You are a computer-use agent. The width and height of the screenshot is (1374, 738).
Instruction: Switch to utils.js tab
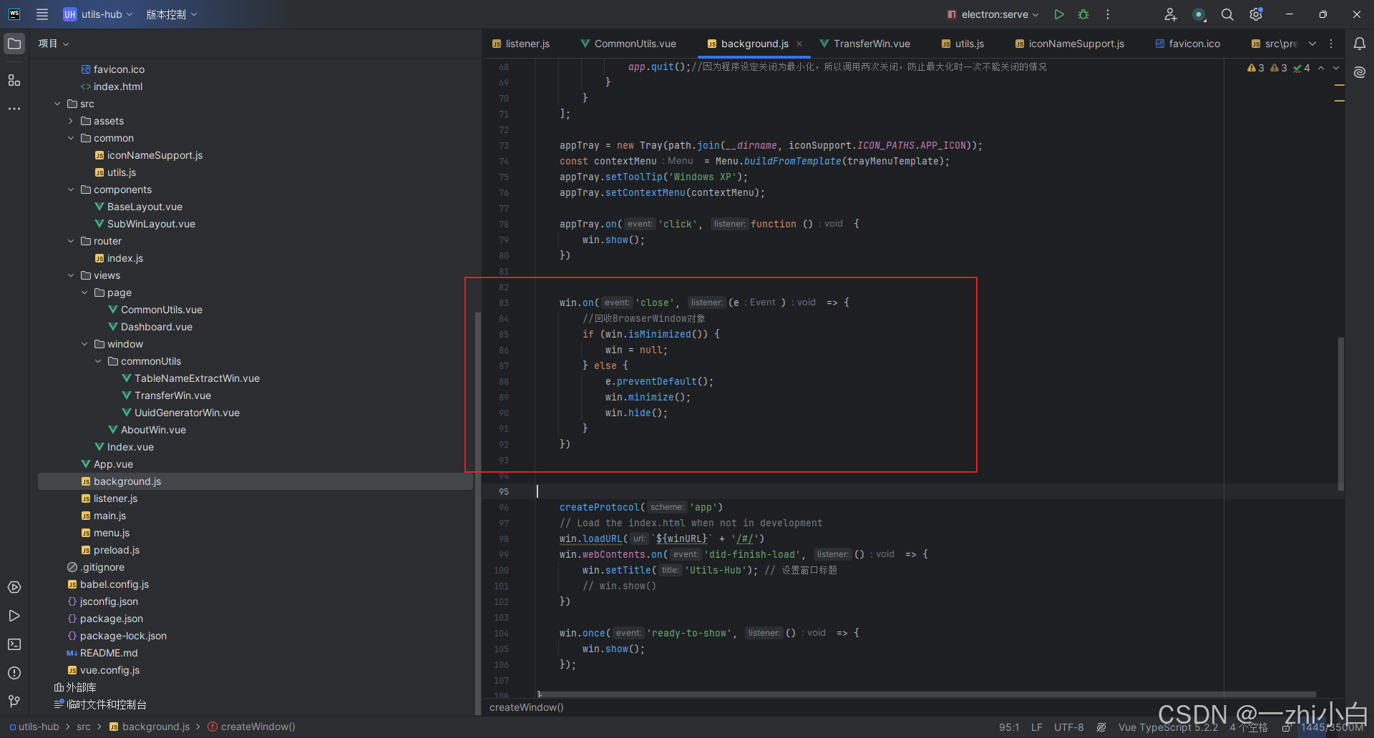[x=963, y=44]
